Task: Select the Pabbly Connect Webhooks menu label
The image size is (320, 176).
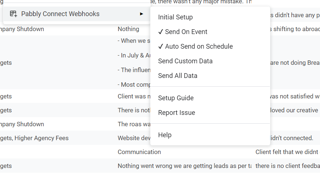Action: pos(60,14)
